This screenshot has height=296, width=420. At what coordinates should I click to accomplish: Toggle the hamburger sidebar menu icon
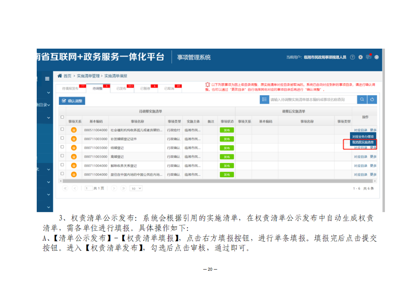[x=47, y=79]
